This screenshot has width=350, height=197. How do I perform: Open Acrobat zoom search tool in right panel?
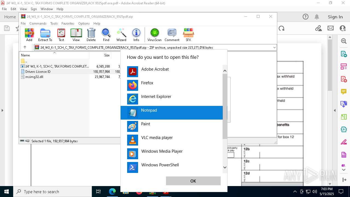point(344,41)
